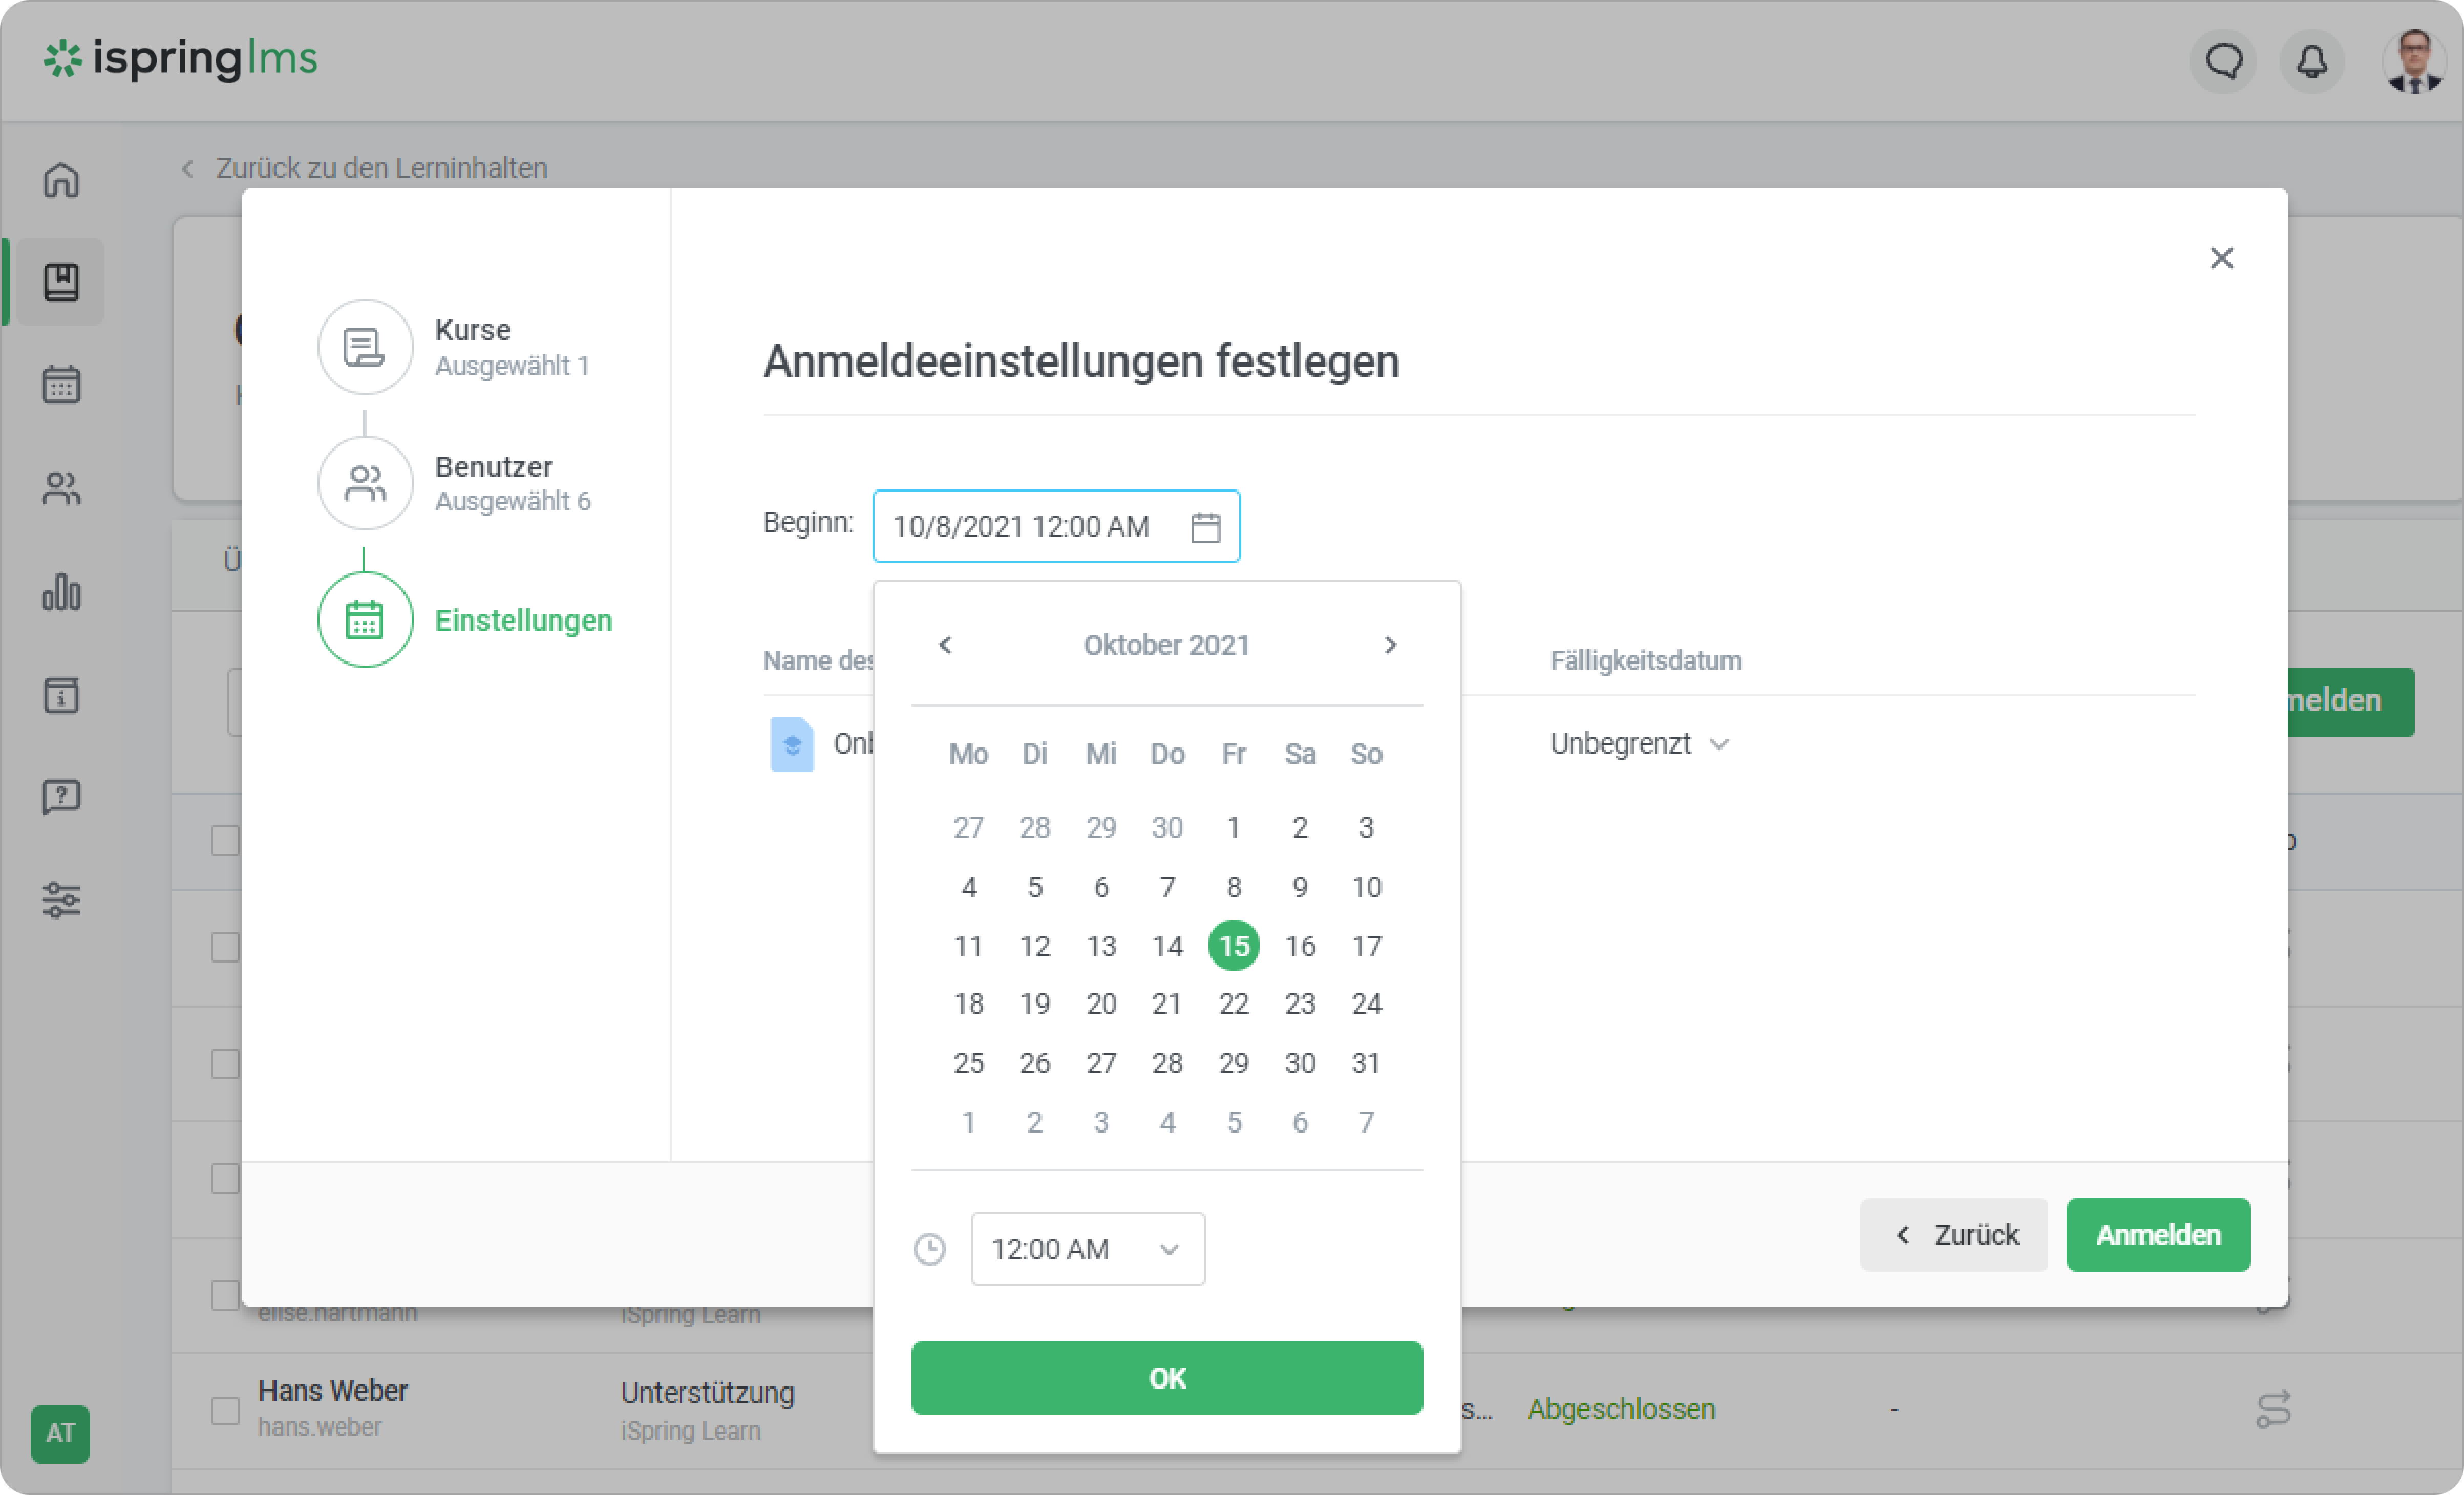Open the reports bar chart sidebar icon
Image resolution: width=2464 pixels, height=1495 pixels.
tap(61, 592)
